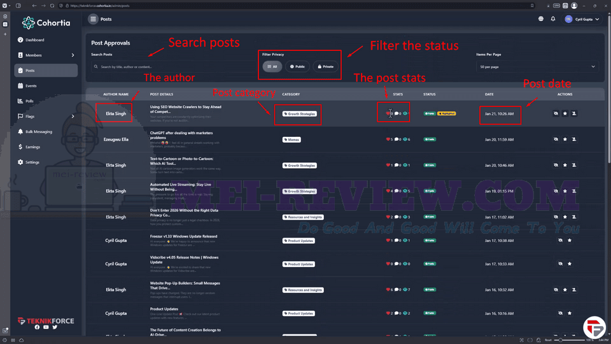
Task: Click the browser address bar URL
Action: tap(100, 6)
